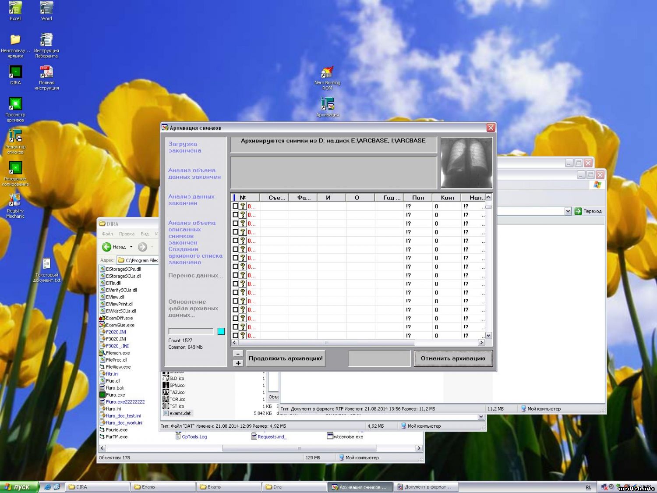Click the plus button below the table
The width and height of the screenshot is (657, 493).
pyautogui.click(x=238, y=363)
